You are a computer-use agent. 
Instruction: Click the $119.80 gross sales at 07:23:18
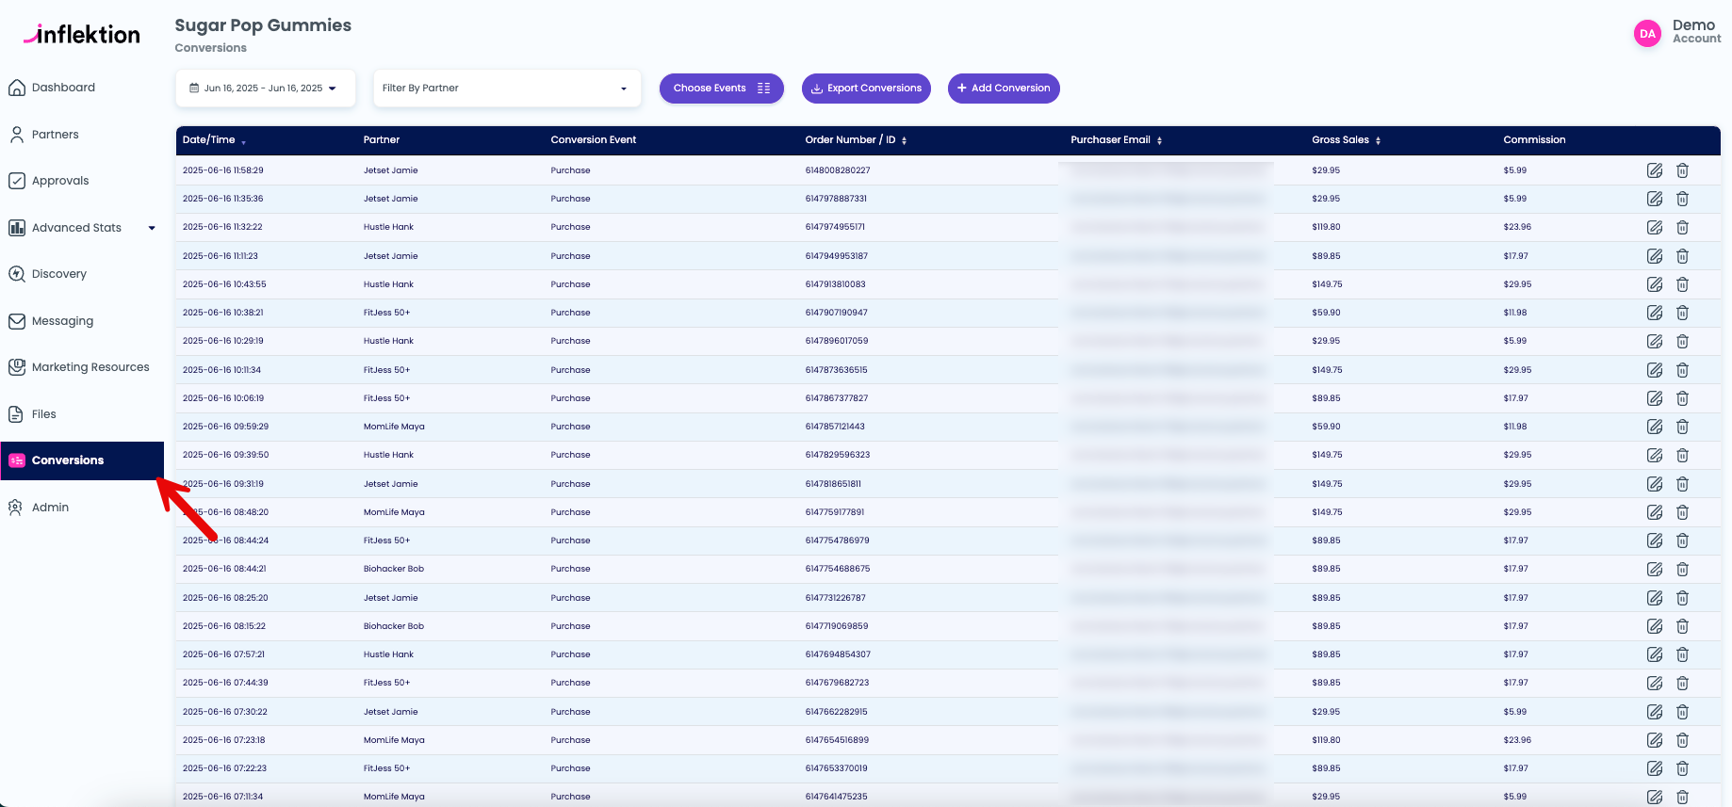[1326, 740]
